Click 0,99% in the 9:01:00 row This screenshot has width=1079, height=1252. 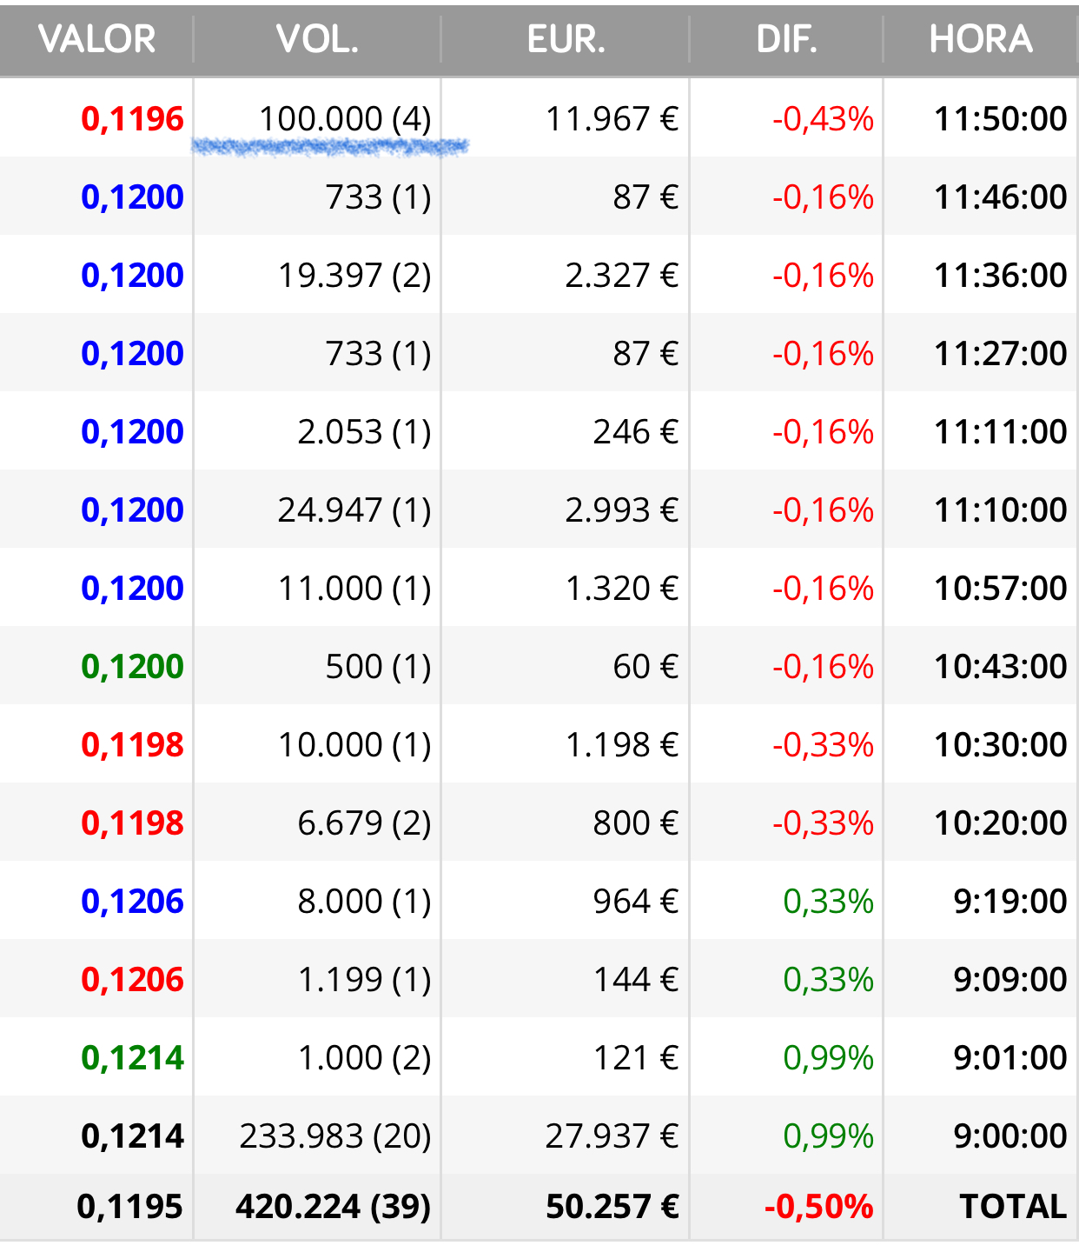point(828,1058)
